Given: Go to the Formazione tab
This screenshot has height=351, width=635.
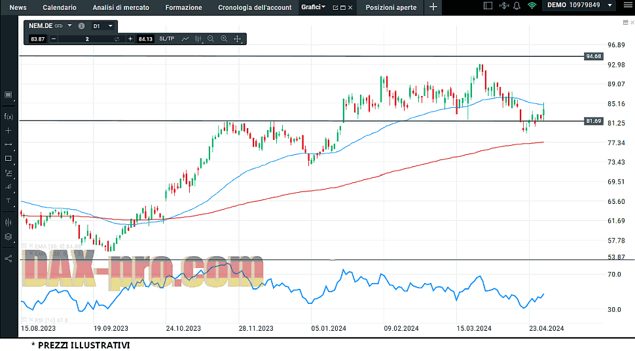Looking at the screenshot, I should pos(183,7).
